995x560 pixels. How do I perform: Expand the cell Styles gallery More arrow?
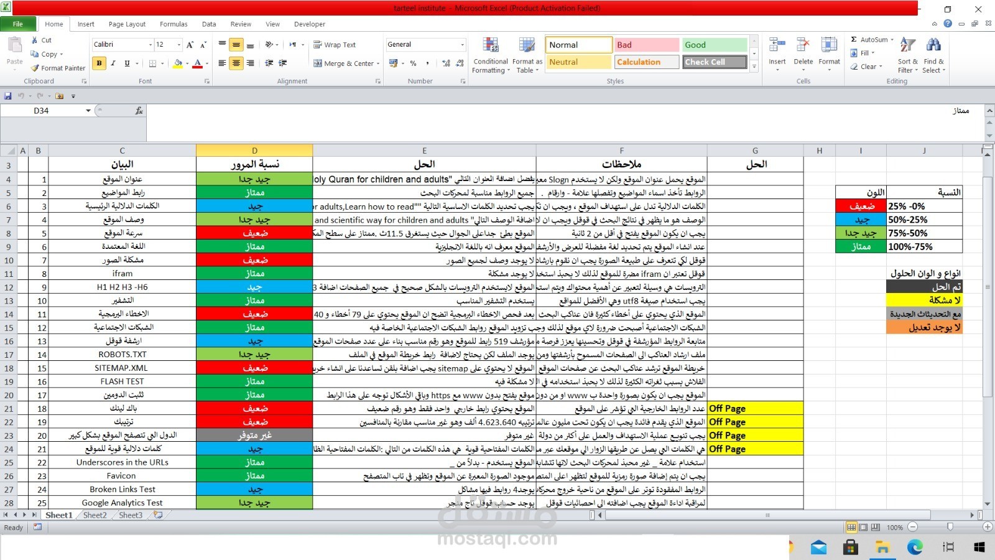point(754,67)
